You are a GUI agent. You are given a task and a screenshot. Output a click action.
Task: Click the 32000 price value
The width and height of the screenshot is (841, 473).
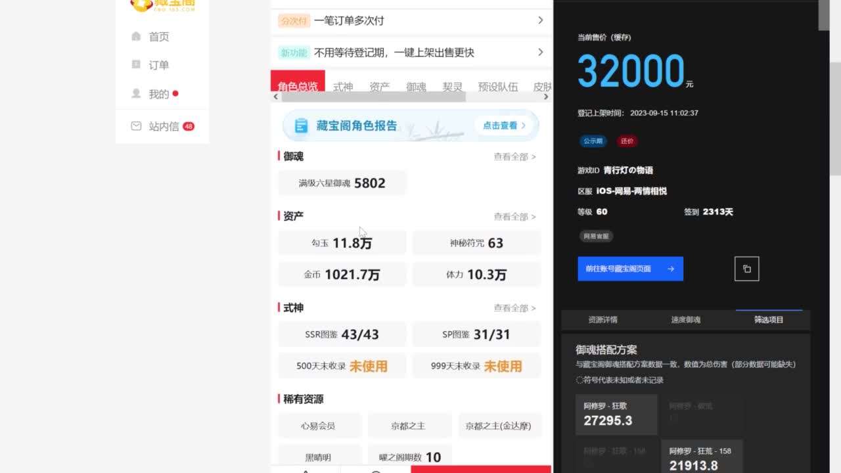click(631, 71)
